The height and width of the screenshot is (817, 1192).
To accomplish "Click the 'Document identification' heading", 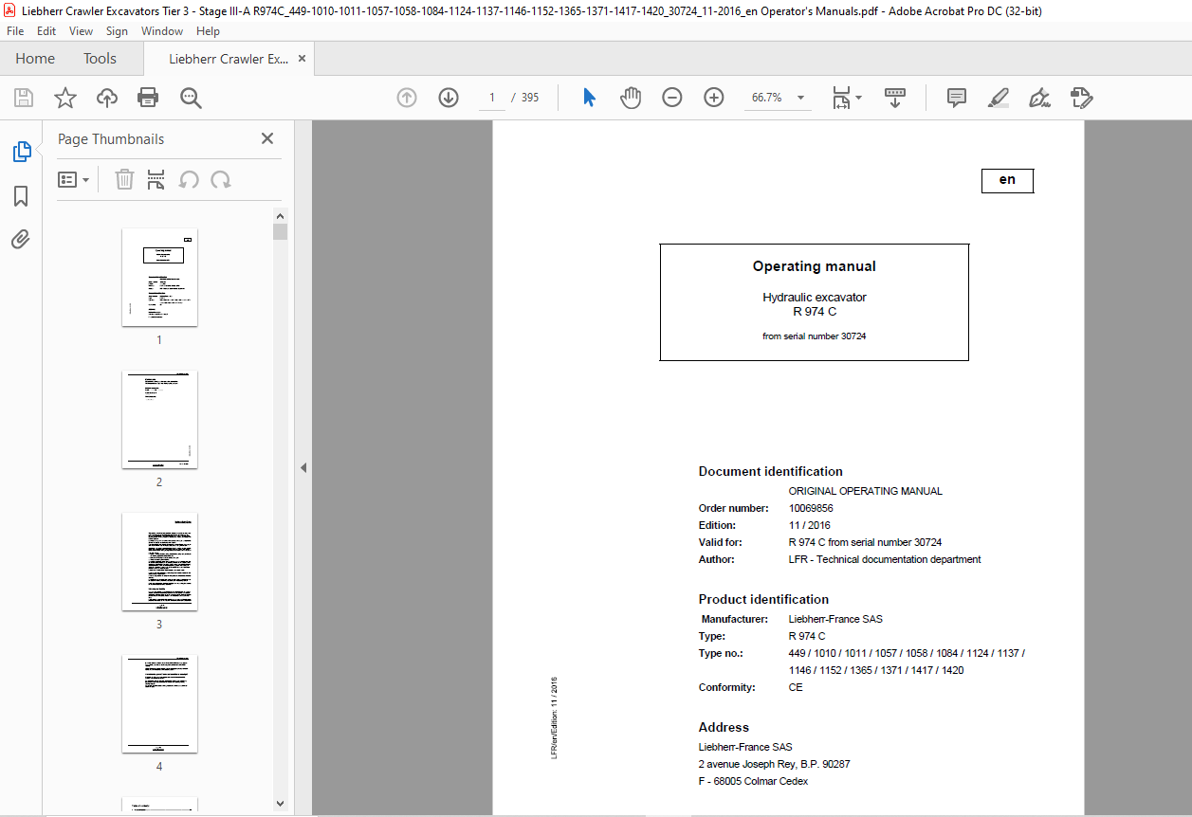I will pyautogui.click(x=770, y=471).
